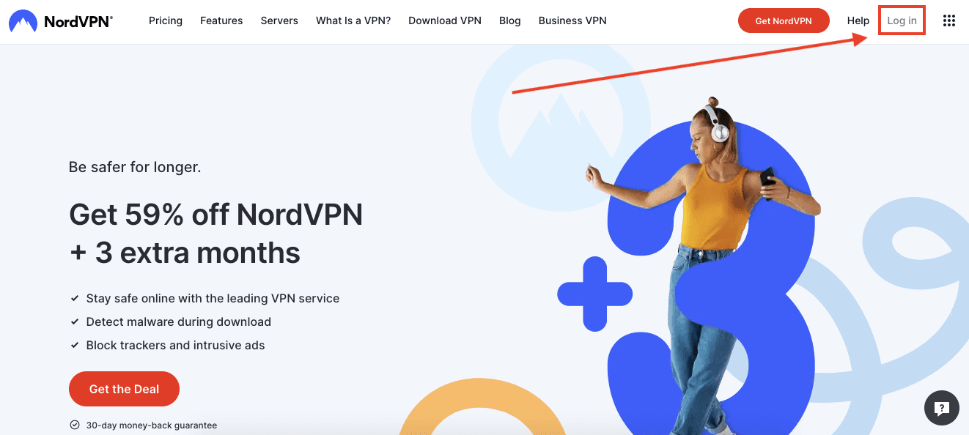The image size is (969, 435).
Task: Open the Features menu item
Action: 221,21
